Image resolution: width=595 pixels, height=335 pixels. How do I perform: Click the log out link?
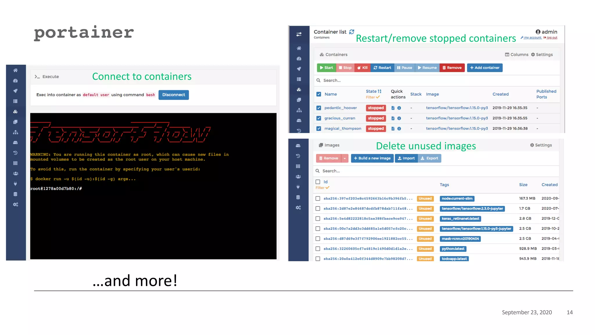(550, 38)
